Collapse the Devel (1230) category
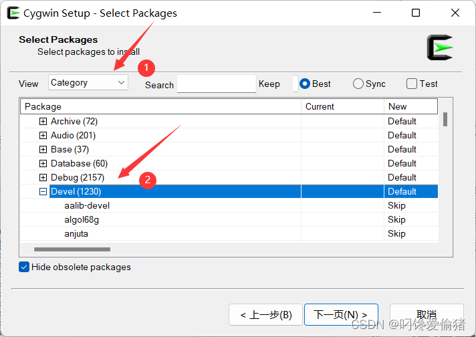The width and height of the screenshot is (476, 337). coord(43,192)
